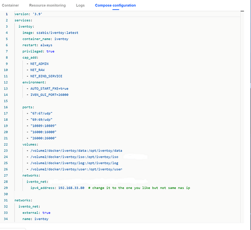The height and width of the screenshot is (230, 251).
Task: Click the "environment:" key
Action: point(34,83)
